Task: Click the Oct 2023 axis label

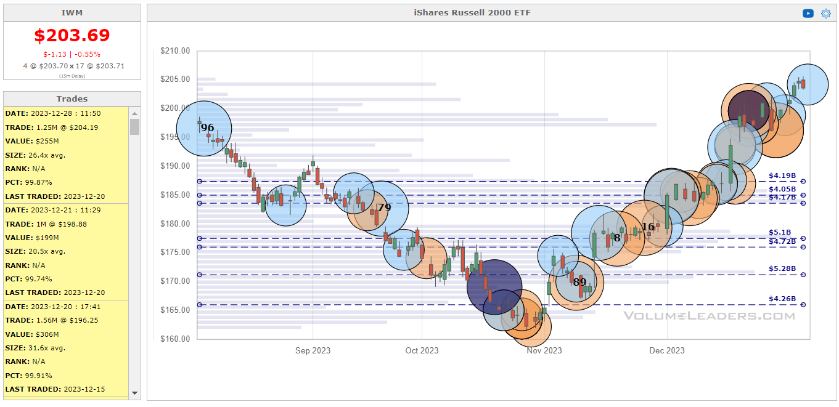Action: click(422, 350)
